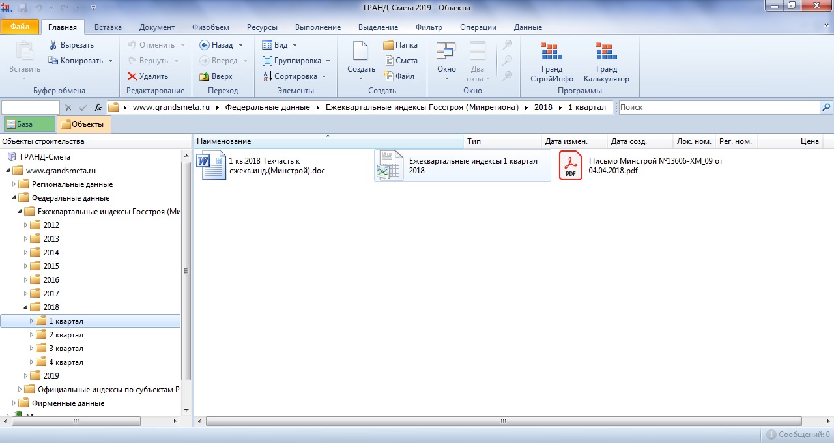Expand the 2019 folder in tree
The height and width of the screenshot is (443, 834).
click(26, 375)
